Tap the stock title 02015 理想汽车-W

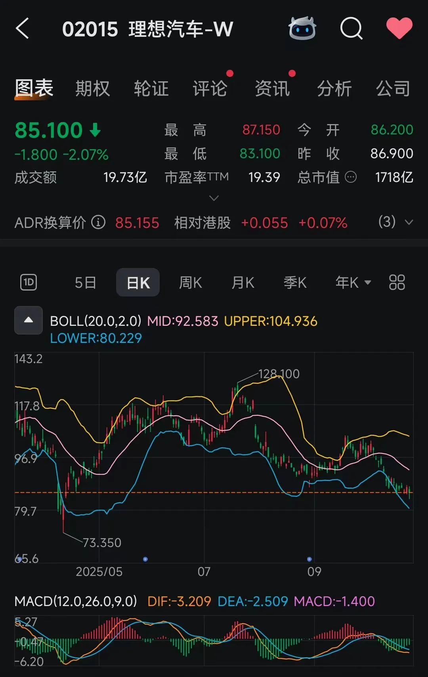click(148, 29)
